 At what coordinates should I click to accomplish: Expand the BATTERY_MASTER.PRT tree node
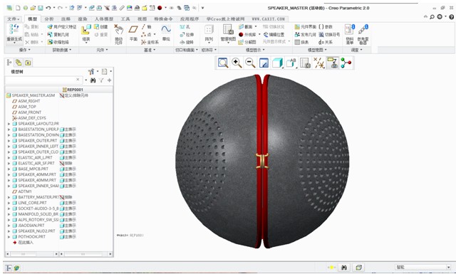coord(9,197)
